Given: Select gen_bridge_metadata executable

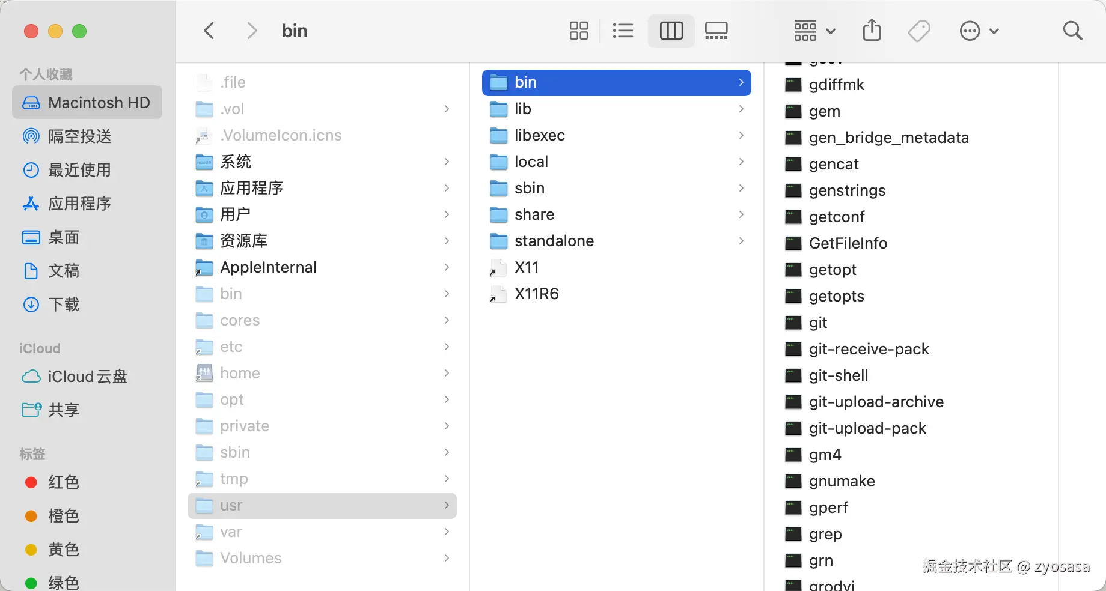Looking at the screenshot, I should pos(911,138).
